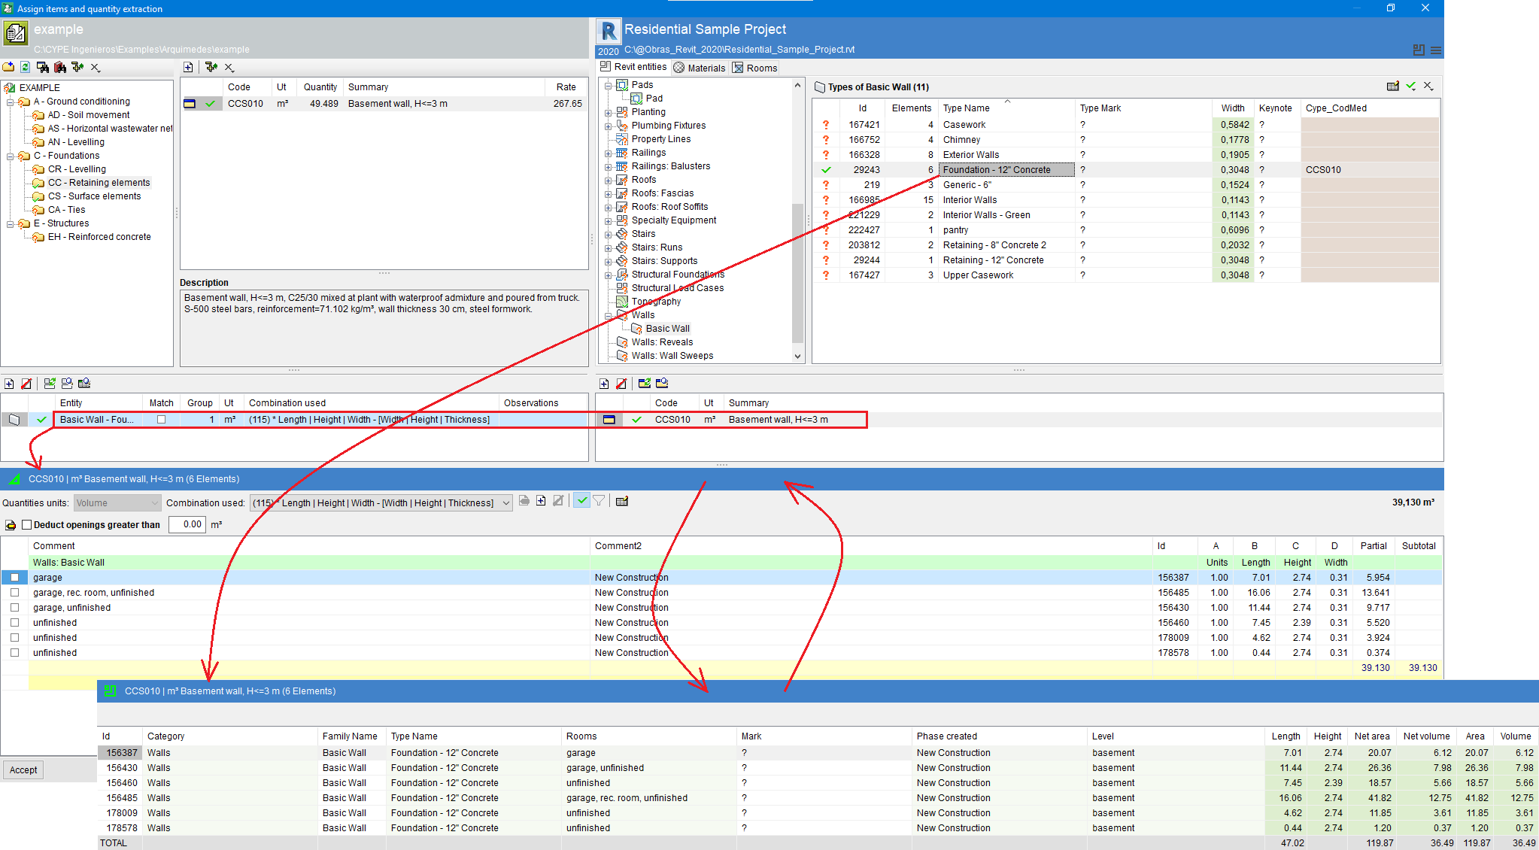Select CC - Retaining elements in tree
Image resolution: width=1539 pixels, height=850 pixels.
(99, 183)
